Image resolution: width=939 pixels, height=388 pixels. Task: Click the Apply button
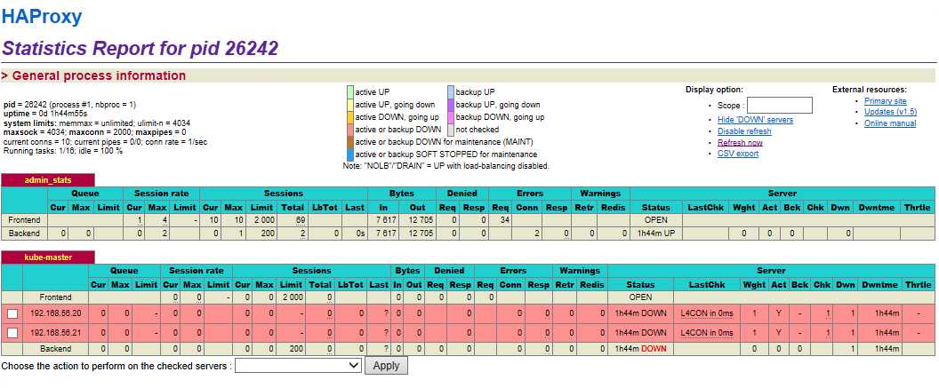tap(386, 365)
